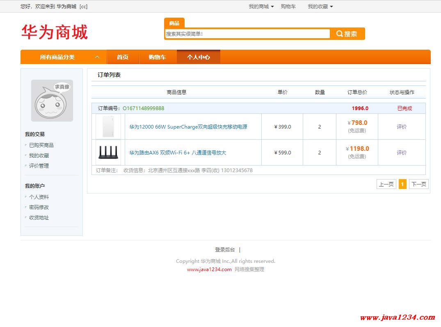Expand the 我的收藏 dropdown in top bar
441x327 pixels.
click(320, 7)
